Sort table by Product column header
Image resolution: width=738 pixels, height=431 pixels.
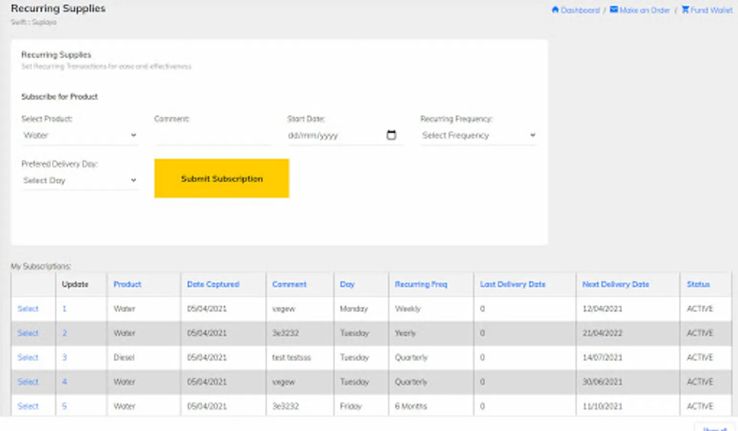pos(127,284)
